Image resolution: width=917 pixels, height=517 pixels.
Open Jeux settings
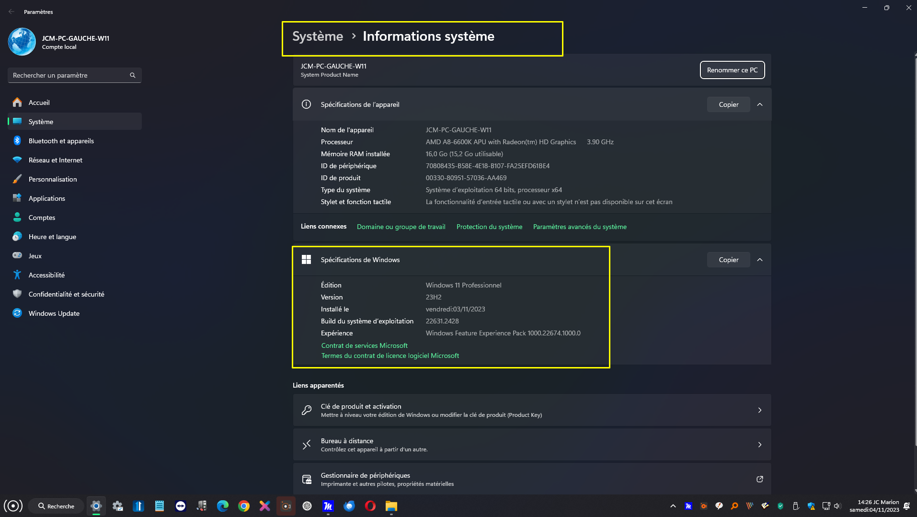point(75,256)
